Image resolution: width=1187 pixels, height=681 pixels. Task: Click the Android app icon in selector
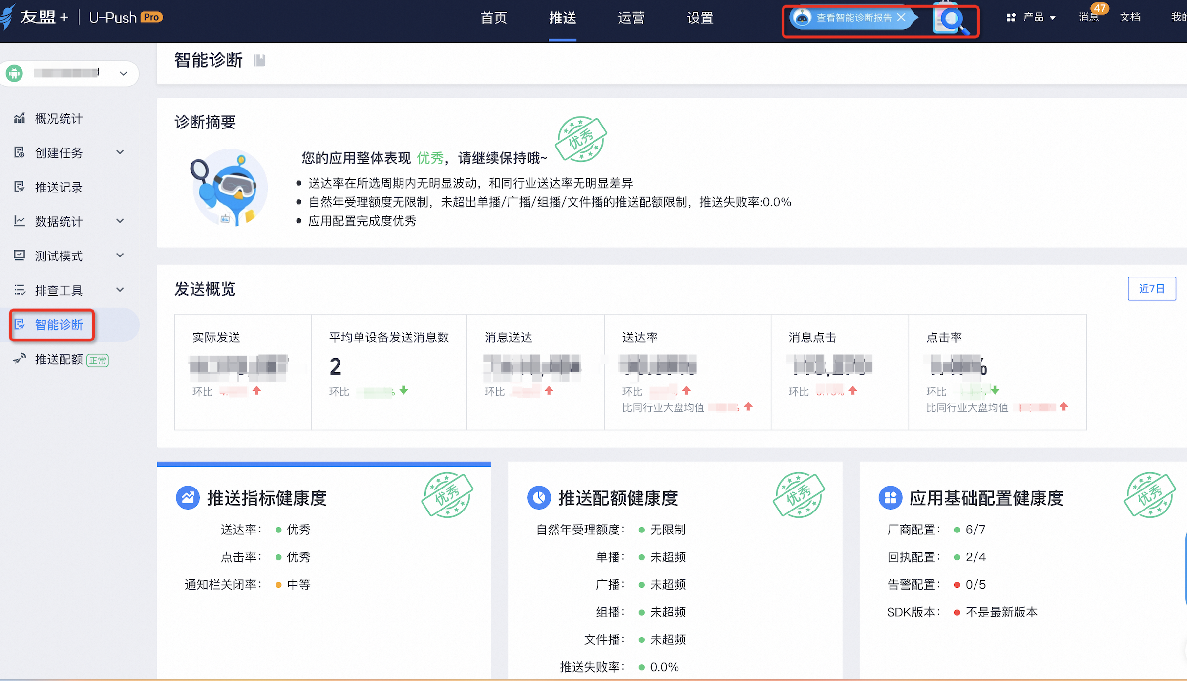point(14,73)
